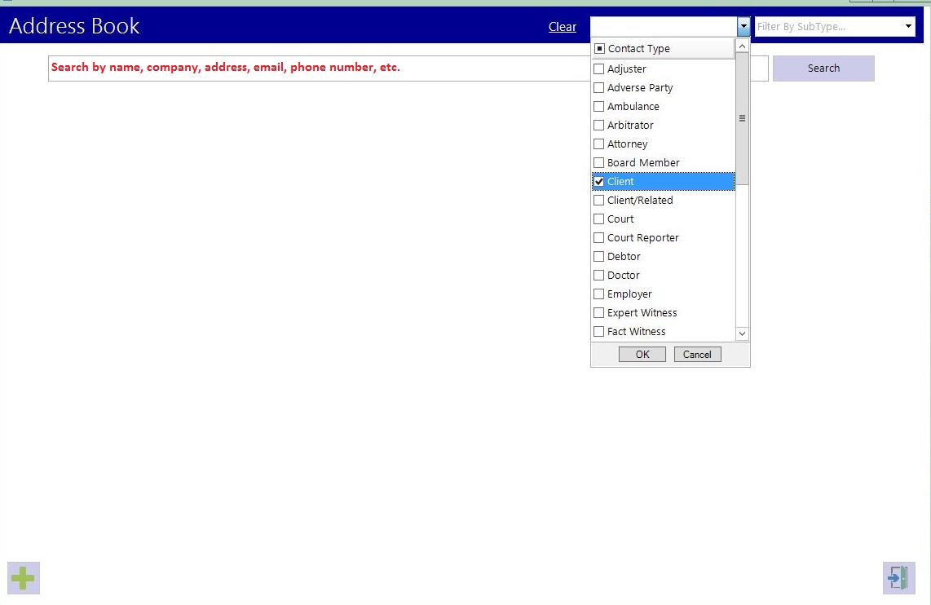
Task: Tick the Arbitrator checkbox
Action: pos(599,126)
